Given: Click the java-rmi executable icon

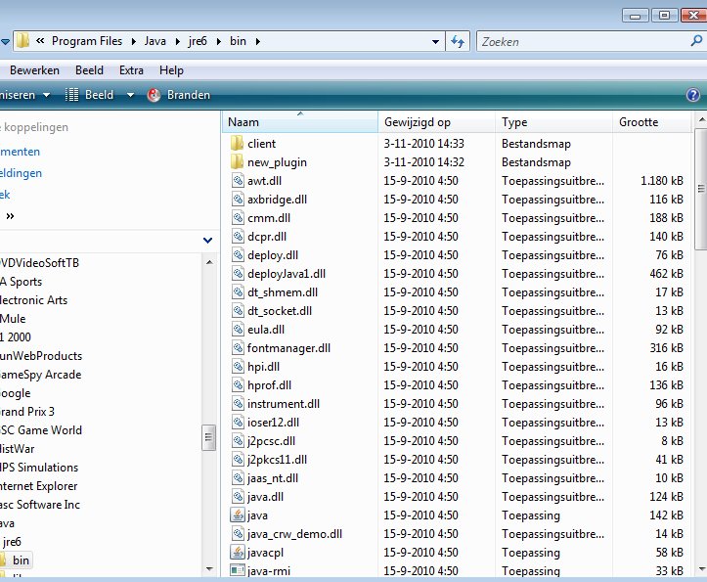Looking at the screenshot, I should coord(238,570).
